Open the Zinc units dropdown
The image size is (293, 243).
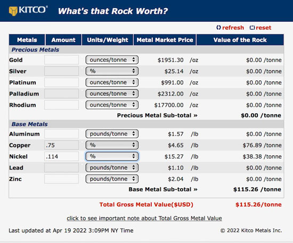[112, 179]
